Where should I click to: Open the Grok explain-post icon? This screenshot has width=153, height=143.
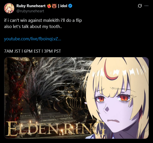point(140,6)
